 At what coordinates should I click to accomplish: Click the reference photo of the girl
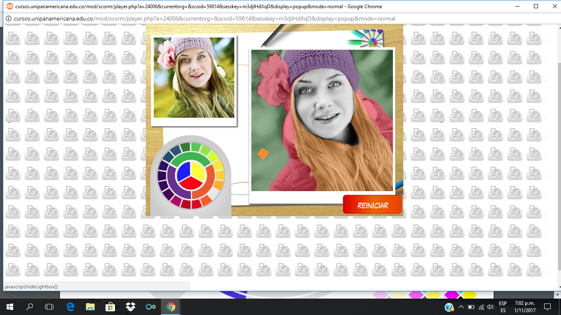point(194,78)
